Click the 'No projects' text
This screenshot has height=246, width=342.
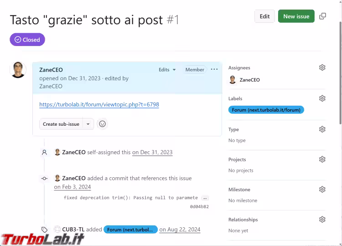point(241,170)
